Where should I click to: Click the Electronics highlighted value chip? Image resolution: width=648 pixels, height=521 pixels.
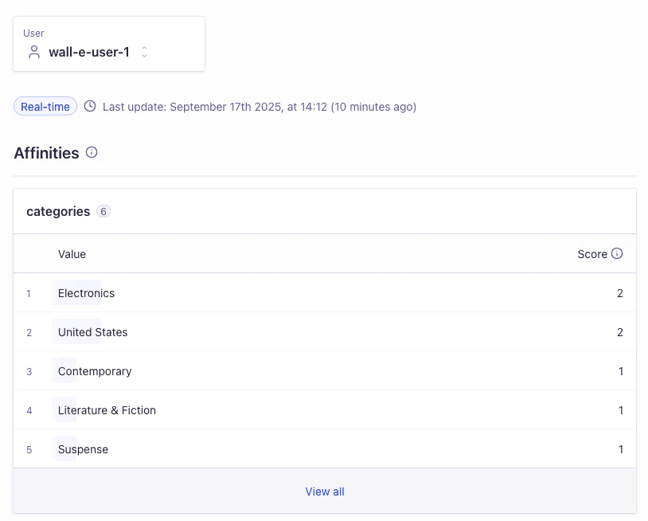[x=85, y=293]
